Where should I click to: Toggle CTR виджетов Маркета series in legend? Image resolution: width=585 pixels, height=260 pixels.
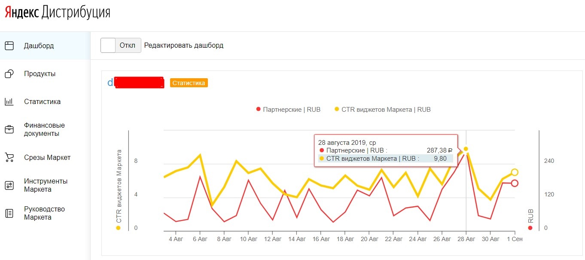pyautogui.click(x=386, y=110)
